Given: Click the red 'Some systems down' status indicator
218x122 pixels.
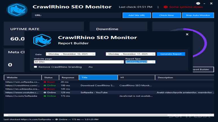Looking at the screenshot, I should [x=166, y=7].
